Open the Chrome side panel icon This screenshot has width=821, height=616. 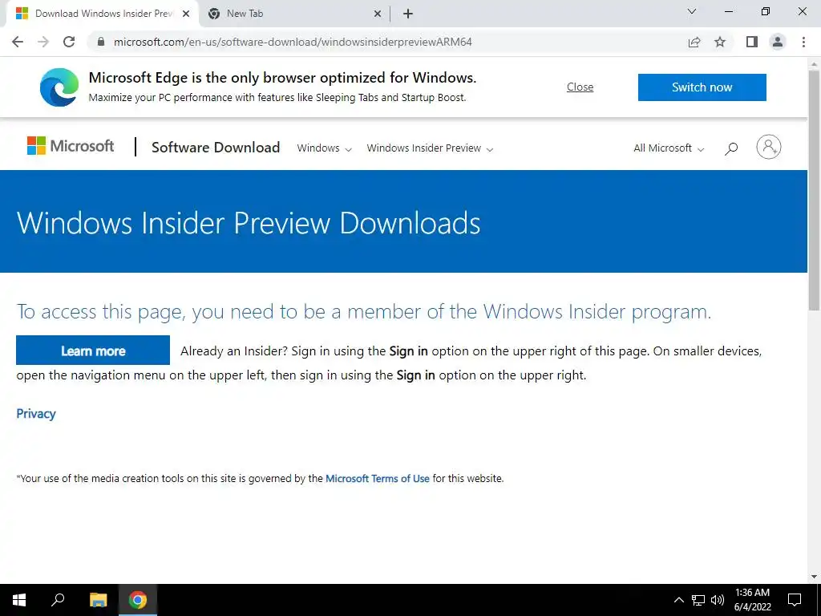point(752,42)
